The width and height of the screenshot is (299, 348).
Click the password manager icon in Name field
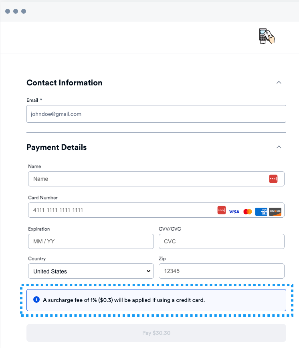pyautogui.click(x=273, y=179)
